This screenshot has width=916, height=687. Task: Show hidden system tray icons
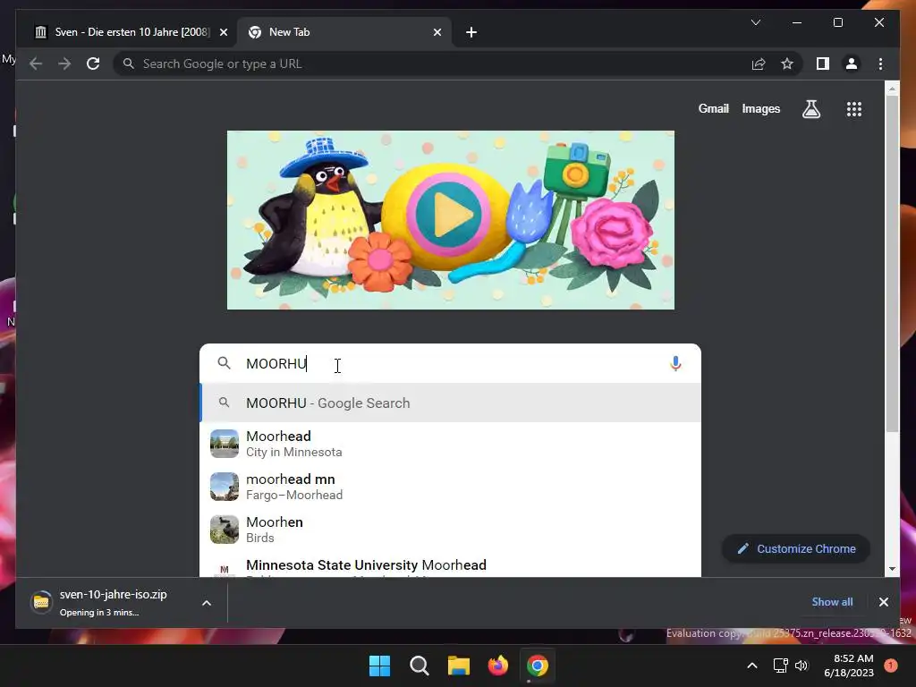click(x=751, y=666)
